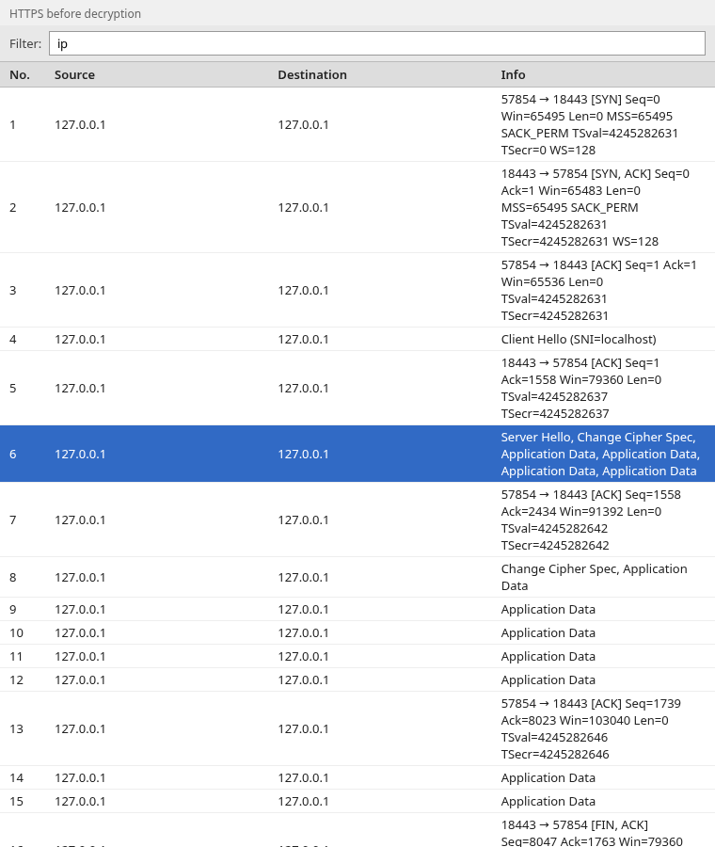Click destination 127.0.0.1 of packet 8

click(x=304, y=578)
